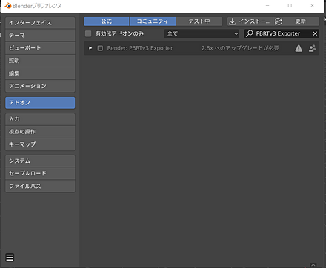Toggle 有効化アドオンのみ checkbox

[x=88, y=33]
